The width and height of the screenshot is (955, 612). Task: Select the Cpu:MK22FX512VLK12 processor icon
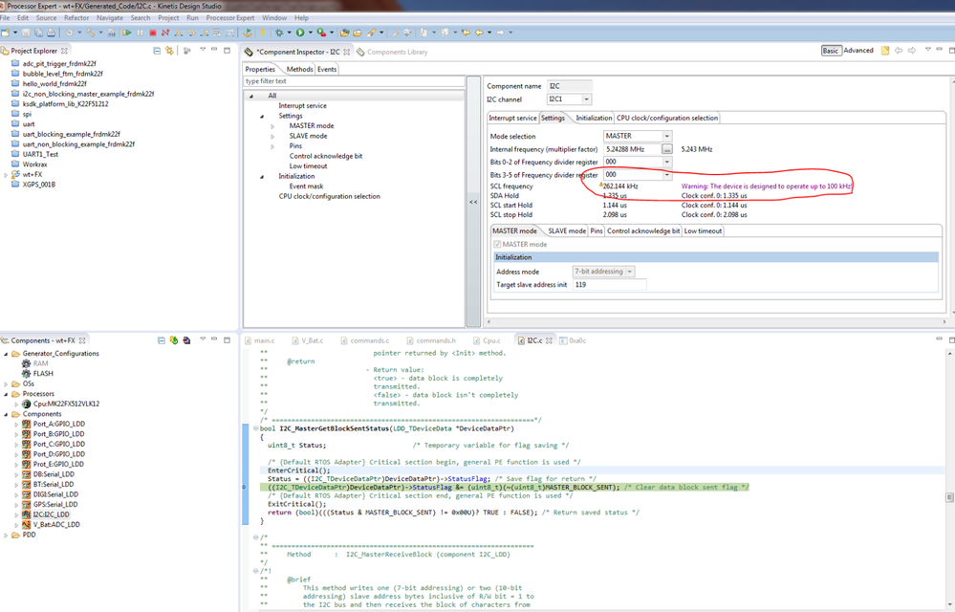pyautogui.click(x=26, y=404)
